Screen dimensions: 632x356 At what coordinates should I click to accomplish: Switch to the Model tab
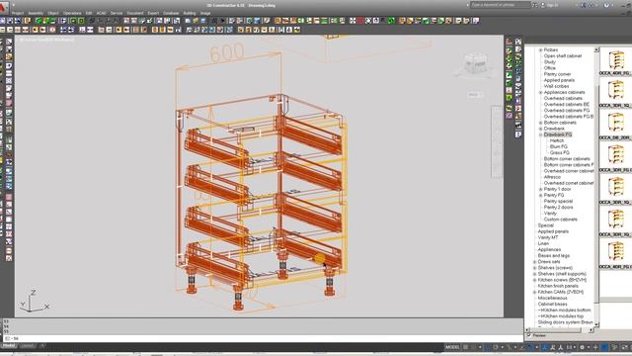click(9, 346)
